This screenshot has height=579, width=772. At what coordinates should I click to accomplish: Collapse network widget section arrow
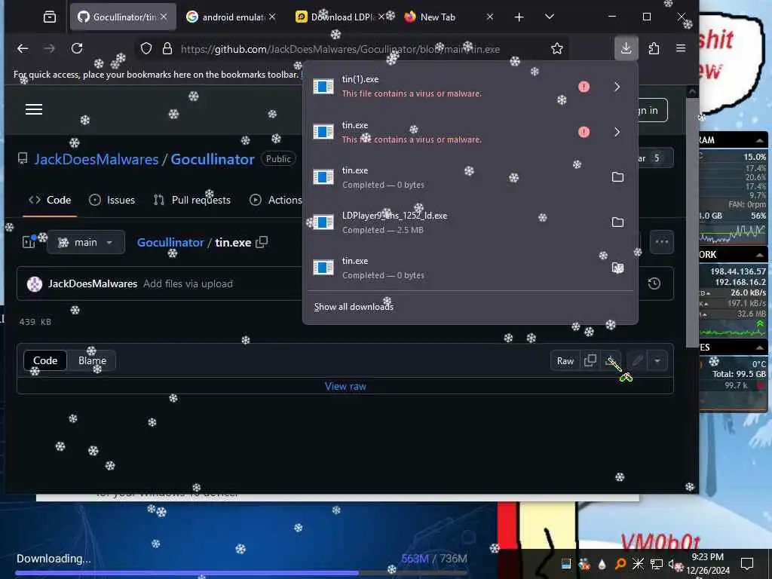[760, 255]
